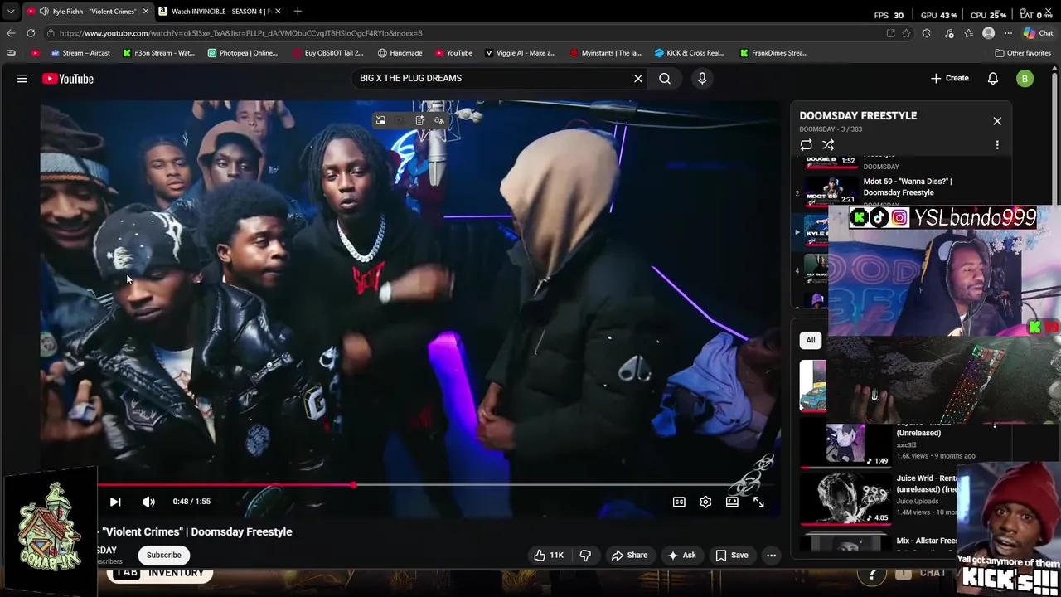Open Photopea bookmark
The width and height of the screenshot is (1061, 597).
coord(243,53)
